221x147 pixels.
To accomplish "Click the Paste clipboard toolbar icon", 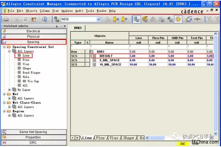I will [x=33, y=19].
